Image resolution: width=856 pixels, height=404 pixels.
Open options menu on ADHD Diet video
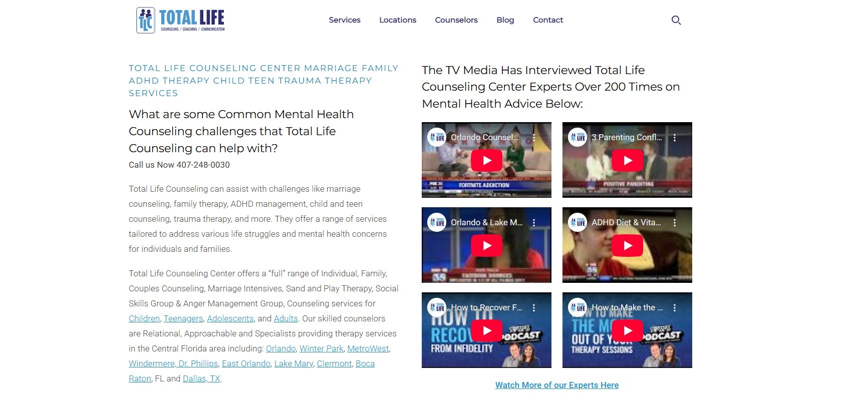coord(675,222)
